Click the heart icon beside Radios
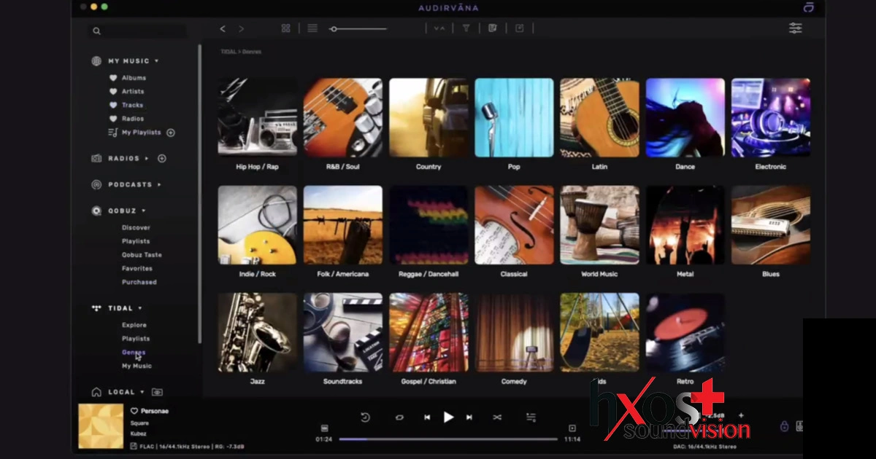 pos(113,119)
